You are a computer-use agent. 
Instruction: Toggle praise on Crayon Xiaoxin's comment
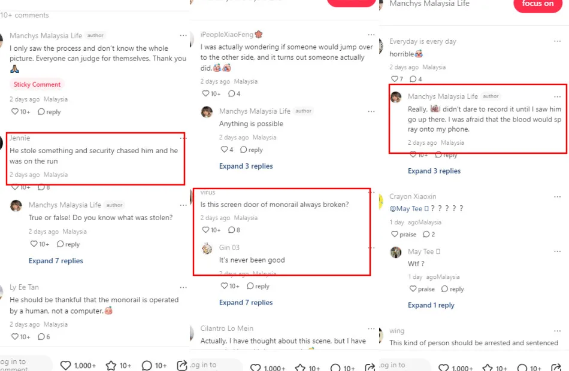click(395, 235)
